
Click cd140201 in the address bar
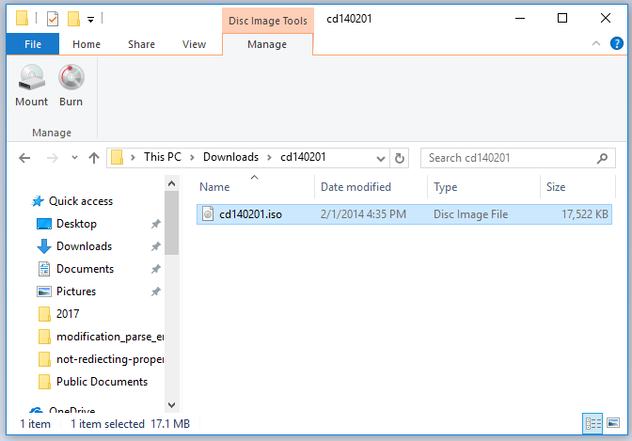point(303,157)
